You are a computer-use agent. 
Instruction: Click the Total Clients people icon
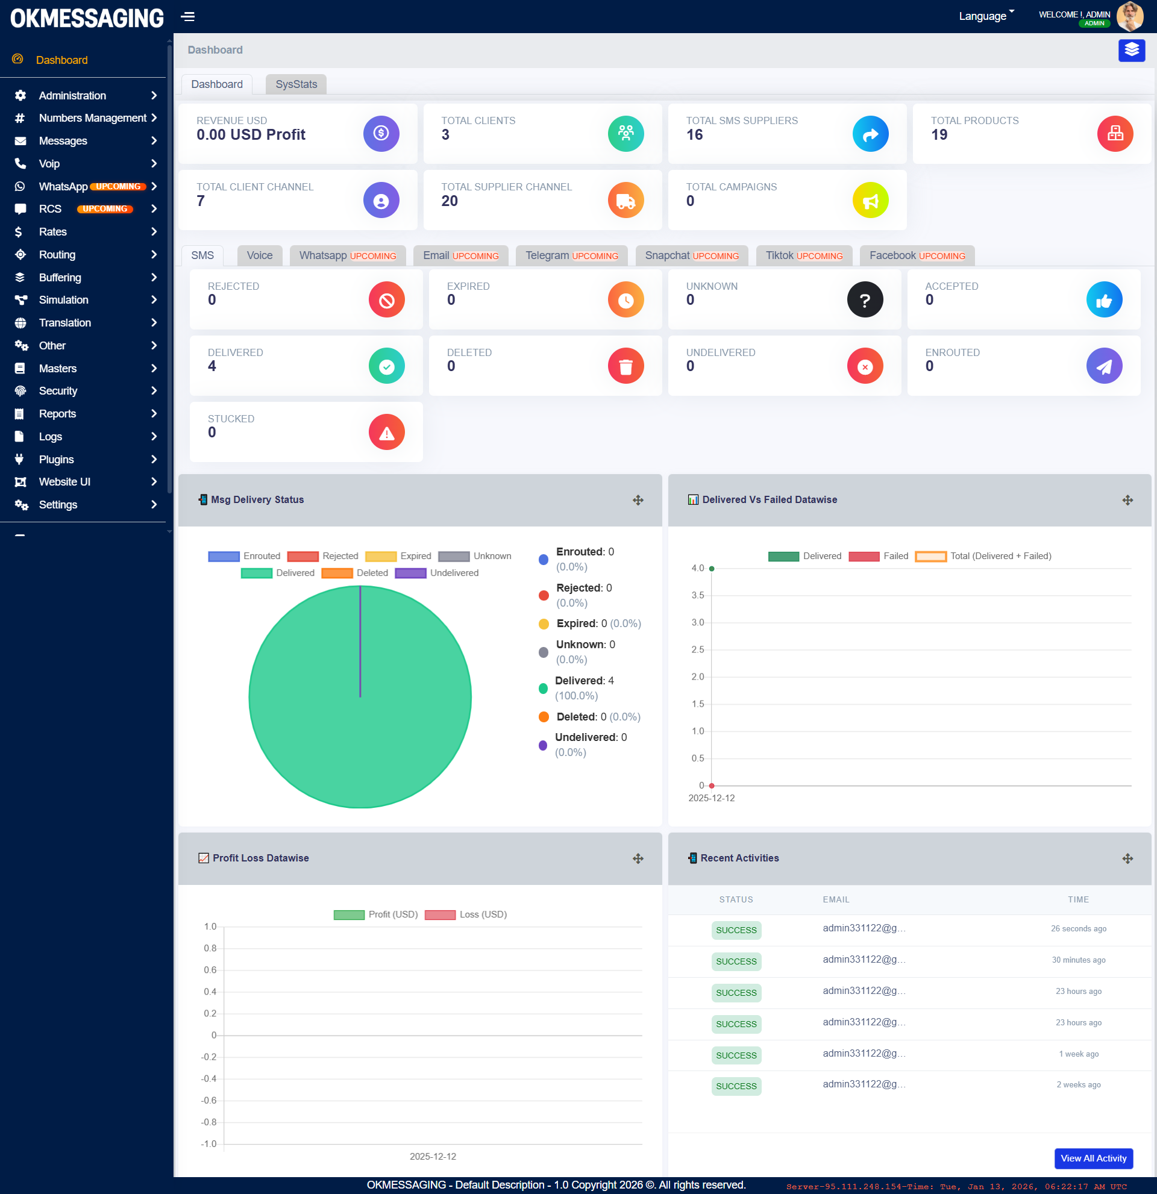625,133
